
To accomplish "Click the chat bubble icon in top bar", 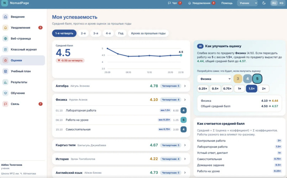I will tap(169, 3).
